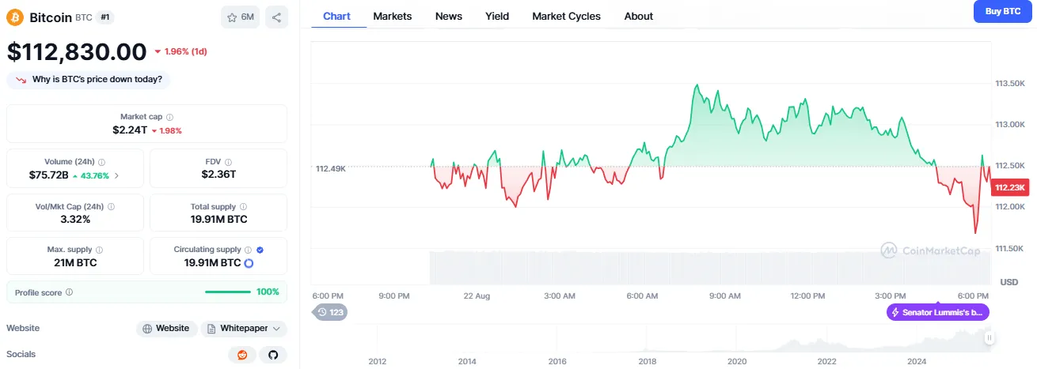Click info icon beside Max. supply

point(99,250)
